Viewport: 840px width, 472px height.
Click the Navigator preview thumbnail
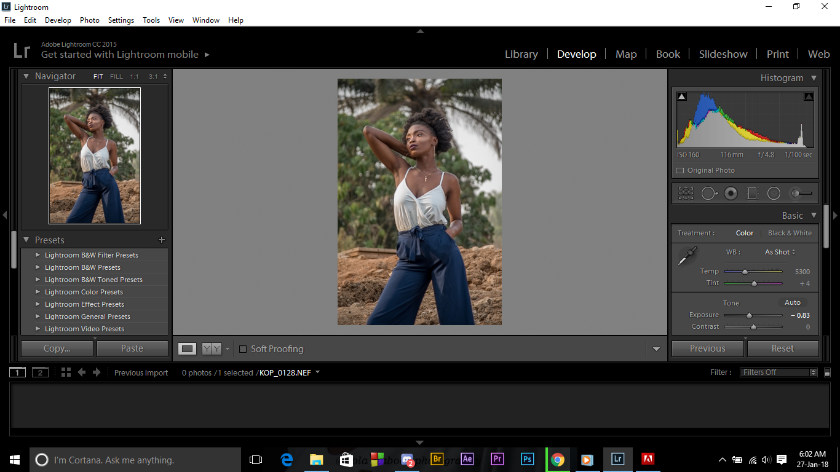click(x=95, y=155)
